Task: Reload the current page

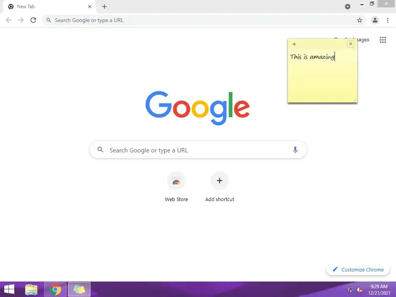Action: [33, 20]
